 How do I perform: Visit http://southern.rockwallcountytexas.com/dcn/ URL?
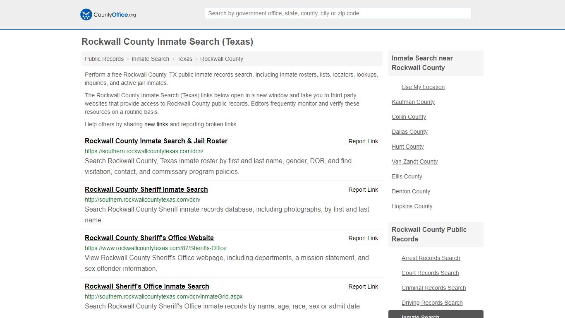[143, 200]
